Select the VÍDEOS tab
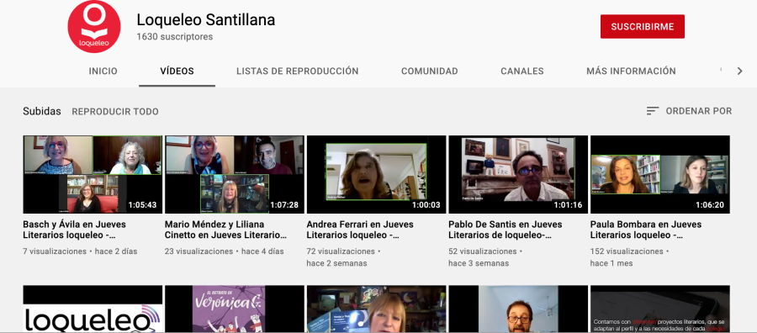This screenshot has height=333, width=757. coord(177,71)
